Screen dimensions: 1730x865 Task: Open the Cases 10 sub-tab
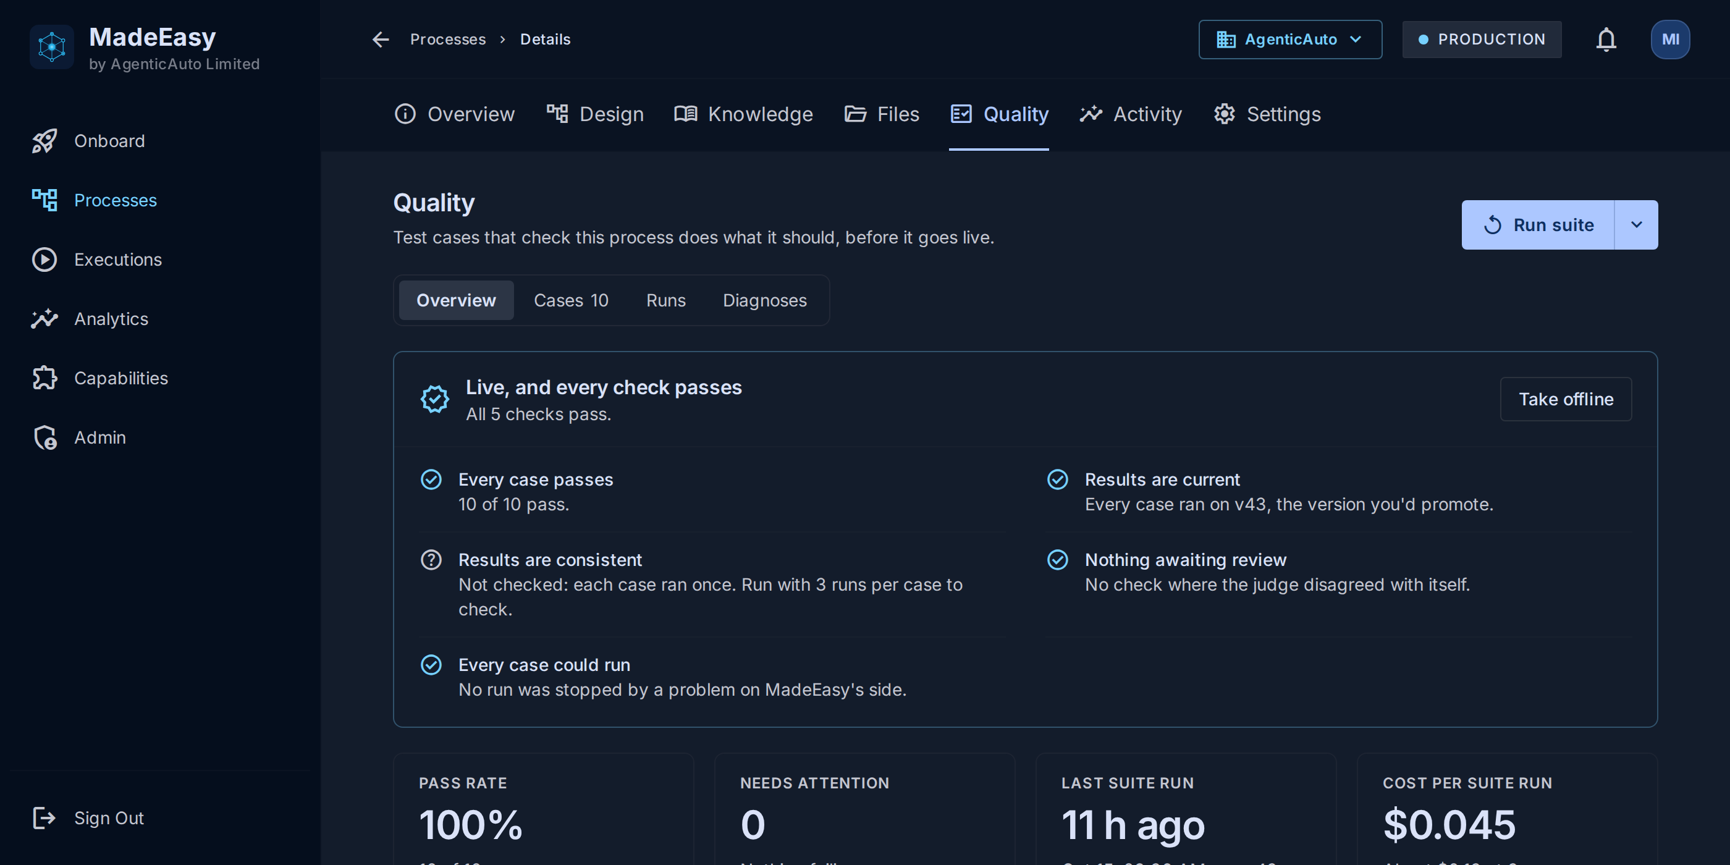coord(571,300)
